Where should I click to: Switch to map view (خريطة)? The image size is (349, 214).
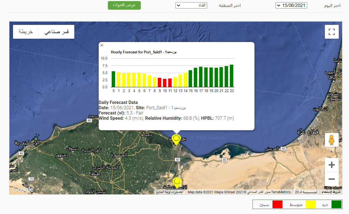pyautogui.click(x=26, y=32)
